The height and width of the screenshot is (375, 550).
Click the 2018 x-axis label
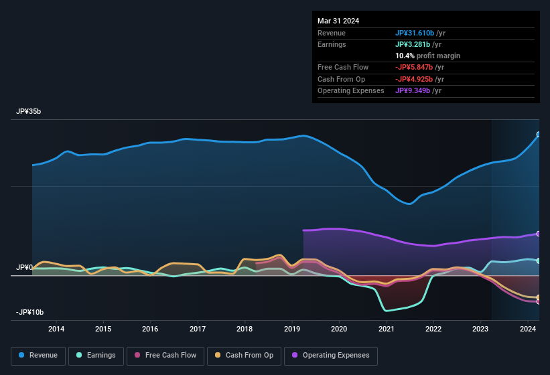point(245,329)
